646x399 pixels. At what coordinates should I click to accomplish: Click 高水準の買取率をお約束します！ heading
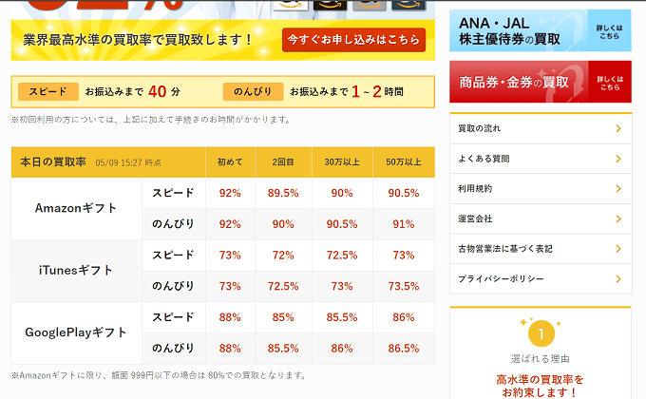tap(541, 386)
